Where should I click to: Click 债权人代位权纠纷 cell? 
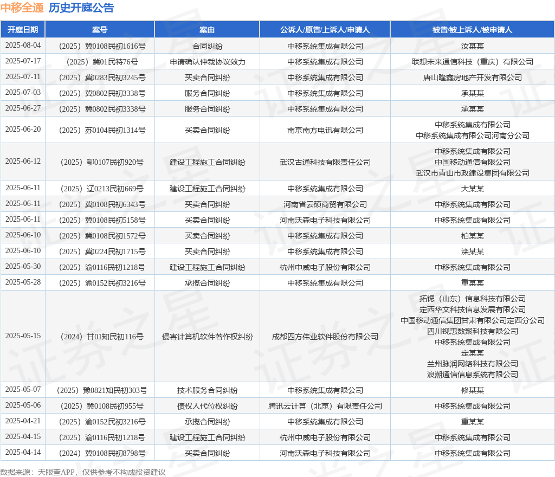208,406
